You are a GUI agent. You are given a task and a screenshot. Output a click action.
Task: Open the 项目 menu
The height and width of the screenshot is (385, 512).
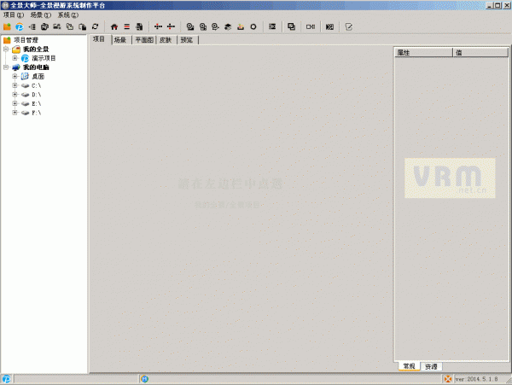(x=14, y=15)
